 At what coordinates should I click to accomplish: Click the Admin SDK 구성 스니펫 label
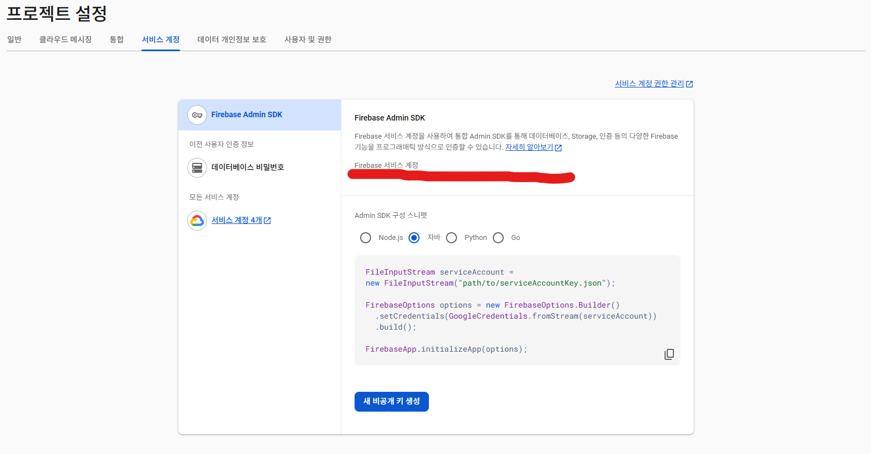pyautogui.click(x=391, y=215)
